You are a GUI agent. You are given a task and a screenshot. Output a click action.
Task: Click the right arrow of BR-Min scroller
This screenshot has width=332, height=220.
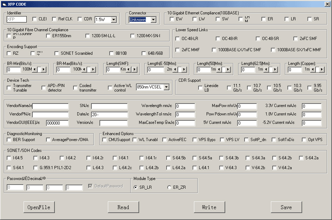point(44,69)
